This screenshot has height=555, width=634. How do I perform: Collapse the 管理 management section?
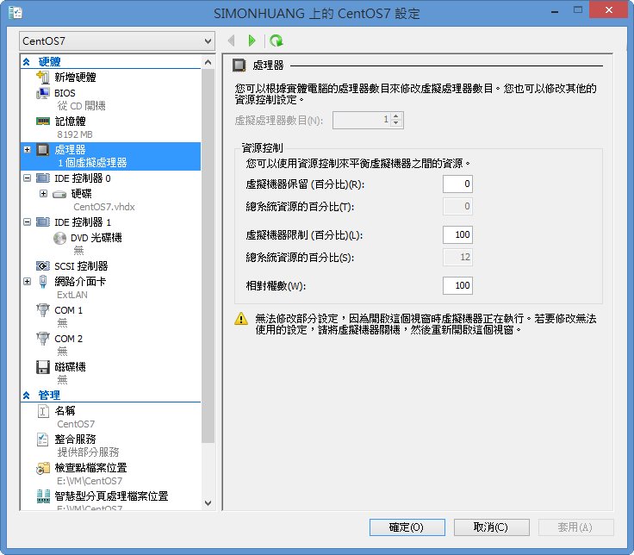coord(27,396)
